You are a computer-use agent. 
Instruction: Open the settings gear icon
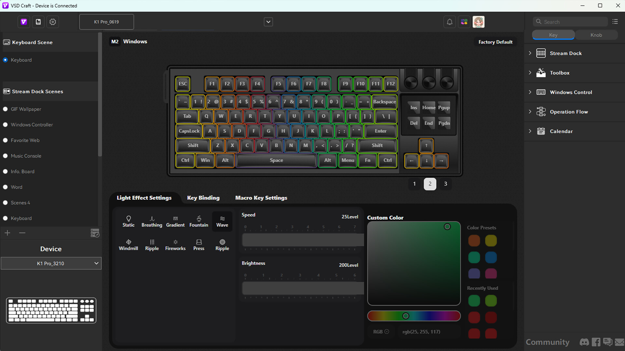(53, 22)
